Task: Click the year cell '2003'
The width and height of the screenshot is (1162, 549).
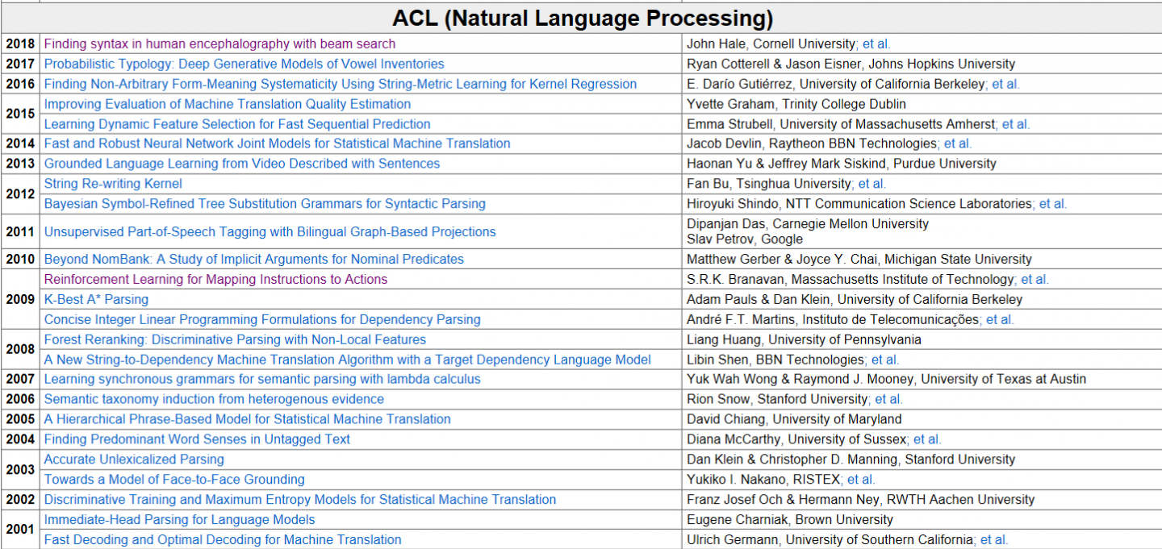Action: (x=20, y=469)
